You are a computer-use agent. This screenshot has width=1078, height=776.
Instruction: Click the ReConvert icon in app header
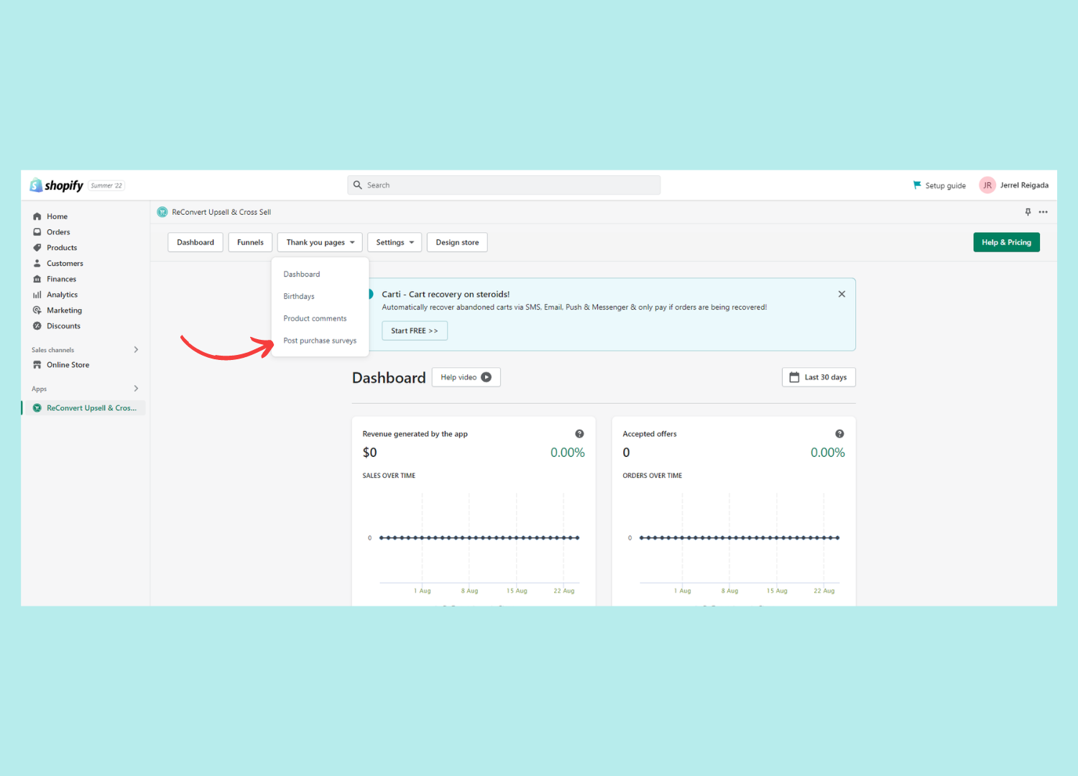click(x=162, y=212)
